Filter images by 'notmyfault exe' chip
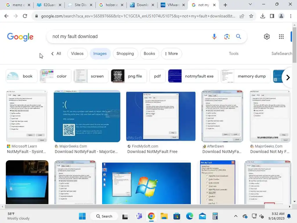This screenshot has height=223, width=297. (x=193, y=76)
